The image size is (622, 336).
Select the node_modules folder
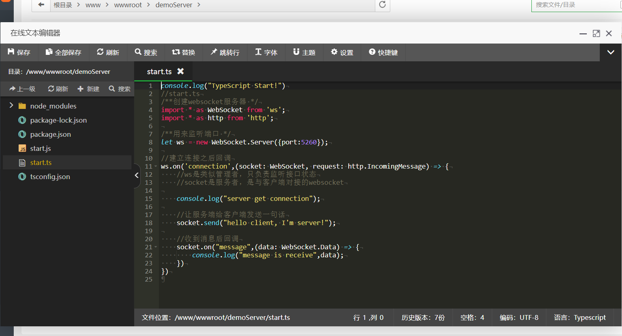tap(53, 106)
